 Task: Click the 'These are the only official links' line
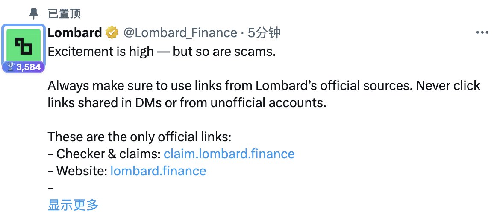click(x=140, y=137)
